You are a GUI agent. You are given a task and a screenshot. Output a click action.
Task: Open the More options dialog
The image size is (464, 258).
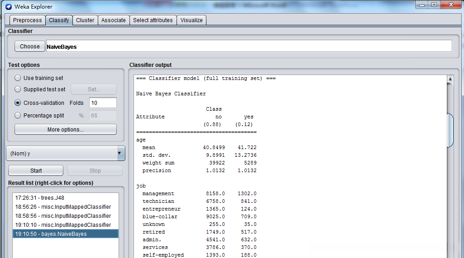click(x=65, y=130)
